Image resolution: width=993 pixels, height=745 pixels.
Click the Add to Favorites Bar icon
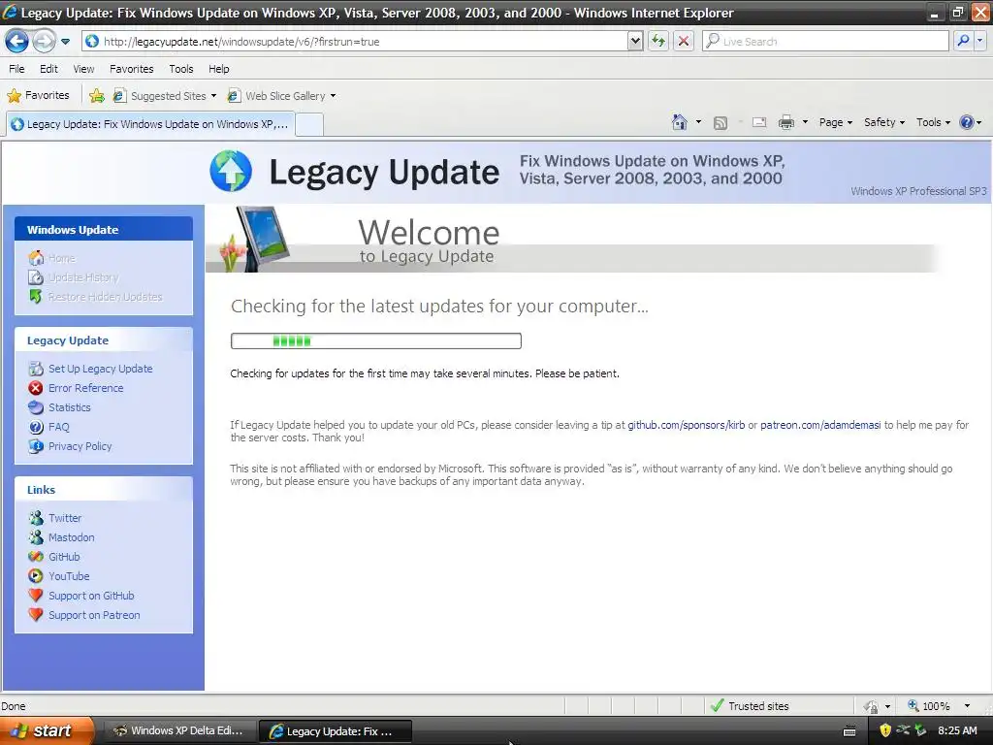tap(97, 96)
